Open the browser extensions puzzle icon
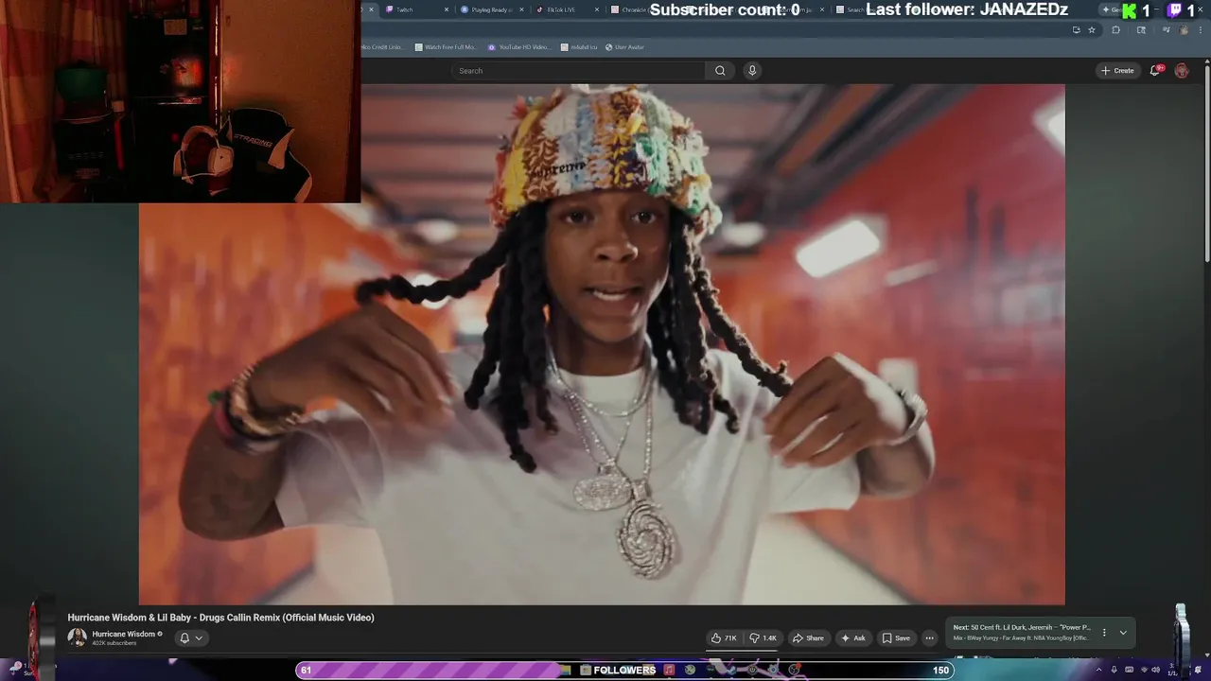Viewport: 1211px width, 681px height. point(1115,29)
